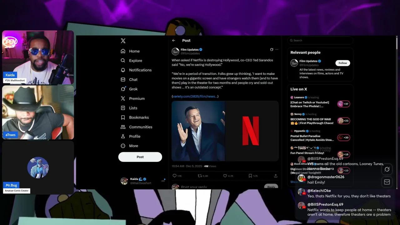Click the +23 listeners badge
Image resolution: width=400 pixels, height=225 pixels.
tap(343, 121)
